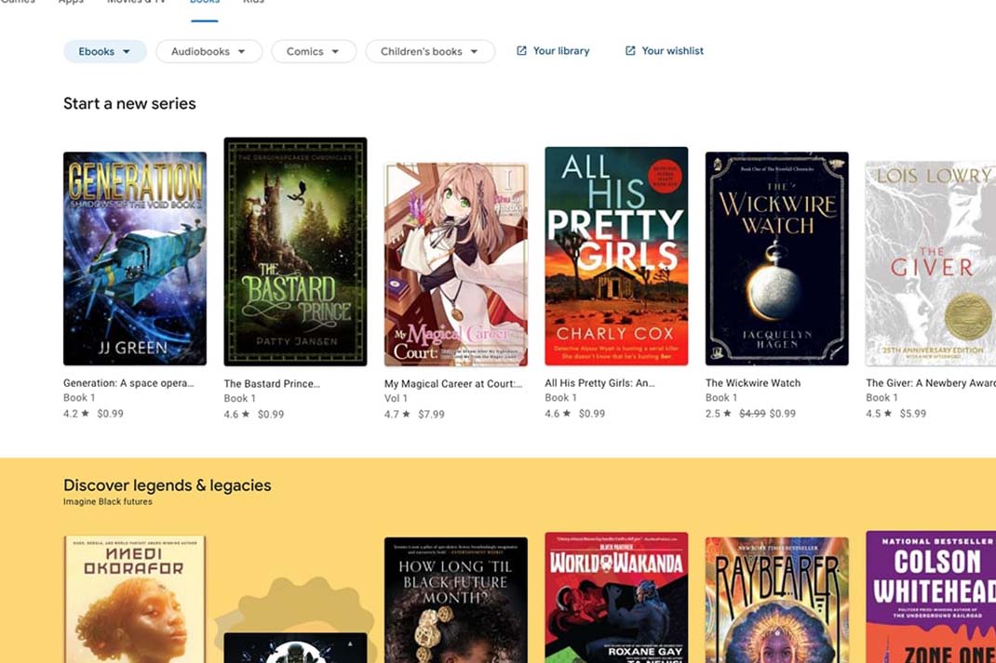Click the struck-through $4.99 price
The width and height of the screenshot is (996, 663).
(752, 413)
